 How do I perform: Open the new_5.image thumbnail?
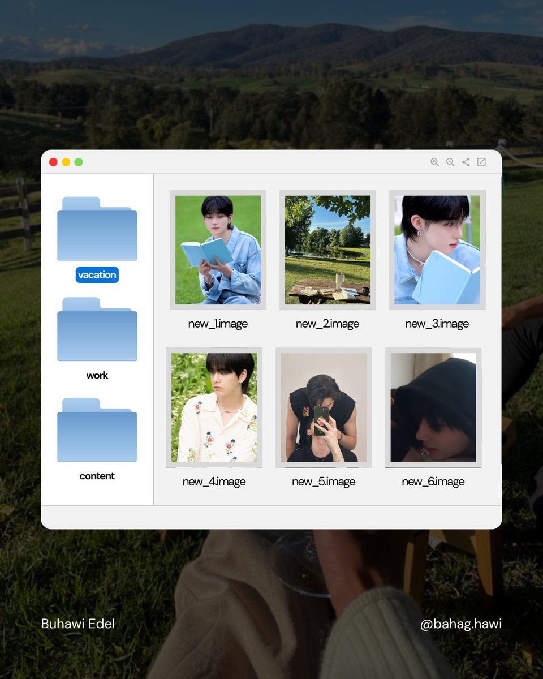coord(324,407)
